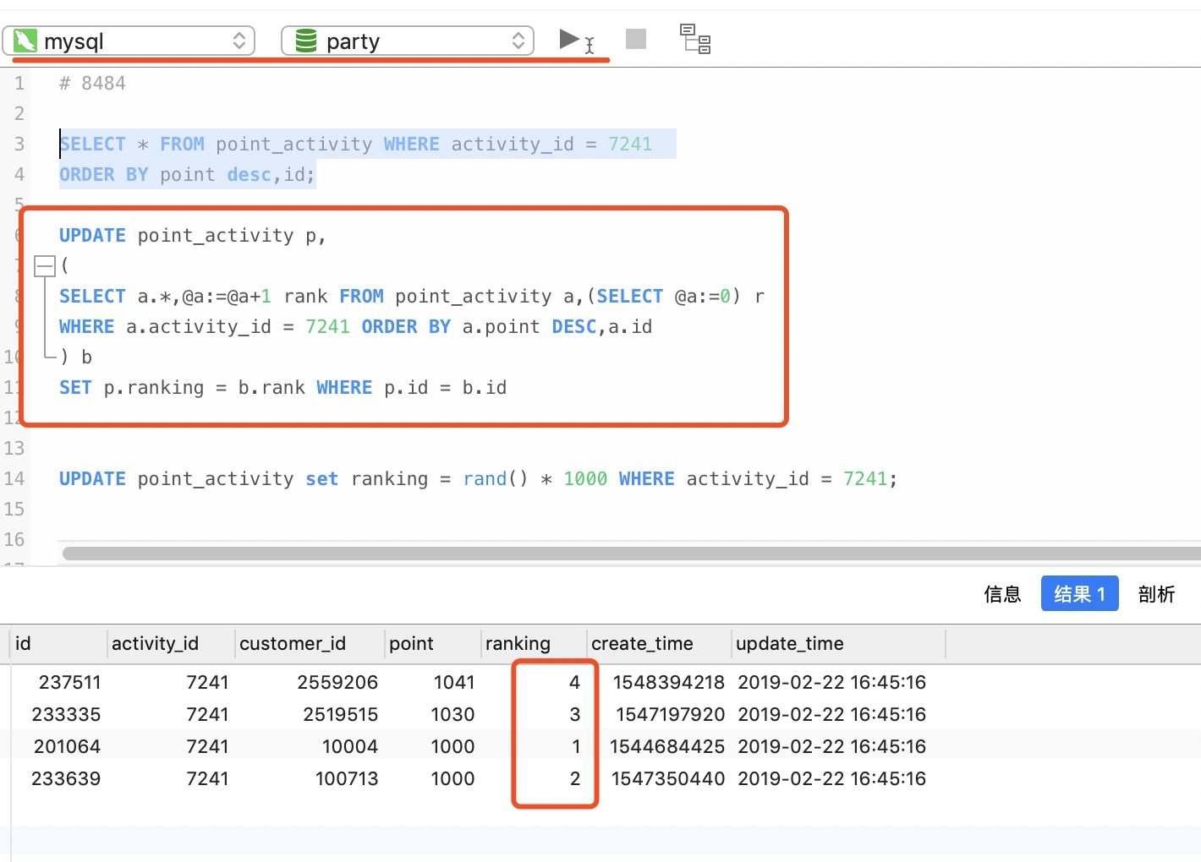Viewport: 1201px width, 862px height.
Task: Click the horizontal scrollbar of the editor
Action: (x=631, y=554)
